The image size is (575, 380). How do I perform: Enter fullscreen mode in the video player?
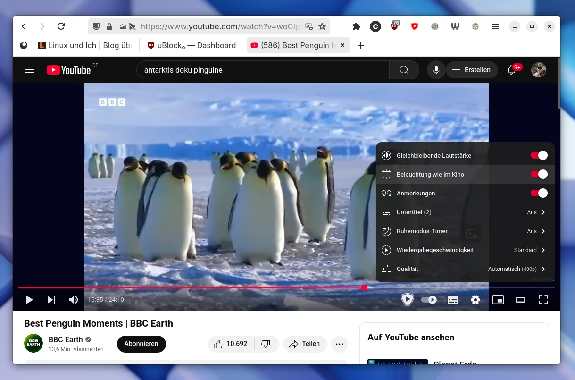[543, 300]
